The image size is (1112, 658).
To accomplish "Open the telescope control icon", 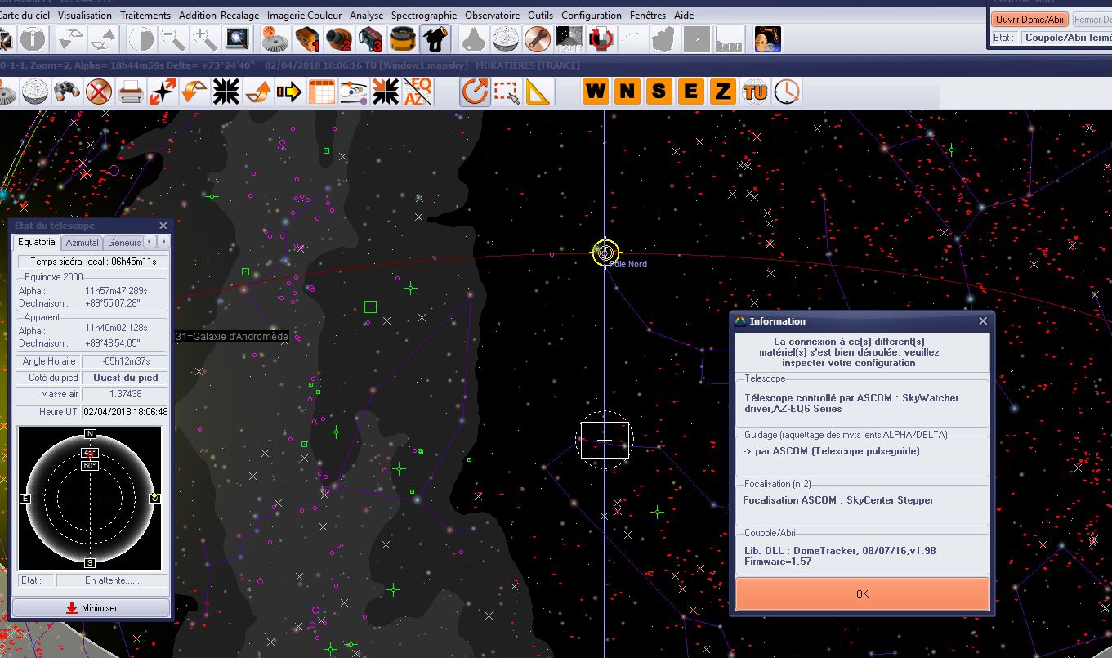I will (x=435, y=38).
